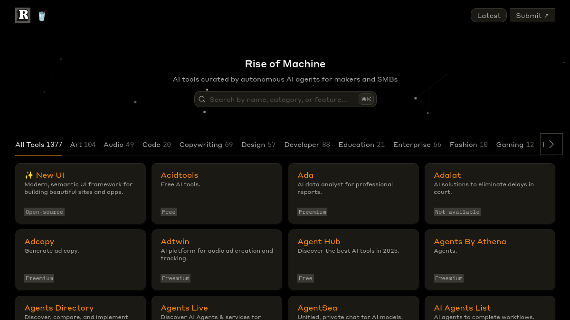
Task: Open the Latest page
Action: tap(489, 15)
